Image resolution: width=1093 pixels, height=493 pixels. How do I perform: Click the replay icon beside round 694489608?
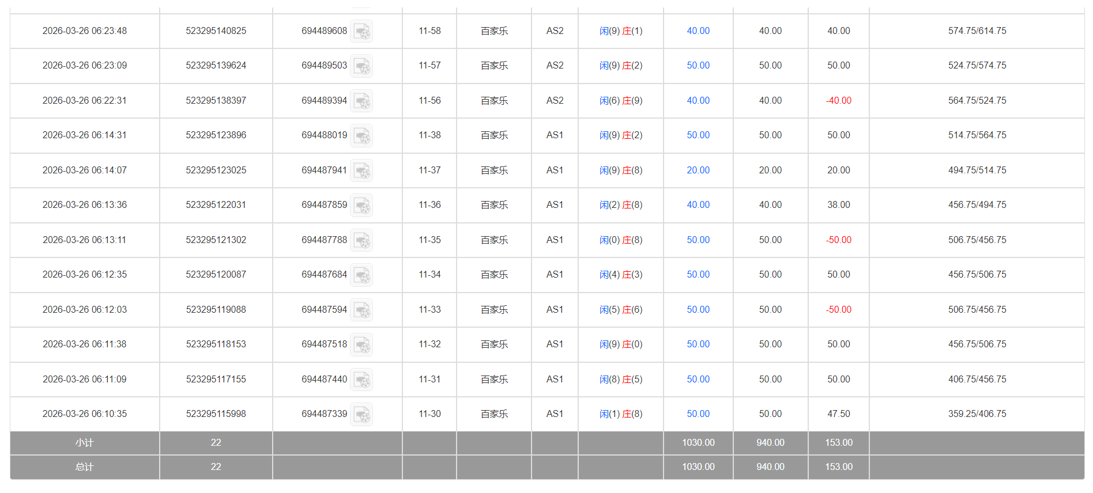[x=361, y=31]
